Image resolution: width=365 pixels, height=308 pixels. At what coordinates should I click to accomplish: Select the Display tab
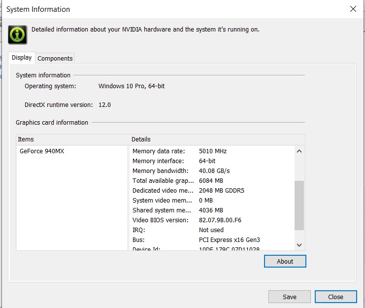(22, 58)
